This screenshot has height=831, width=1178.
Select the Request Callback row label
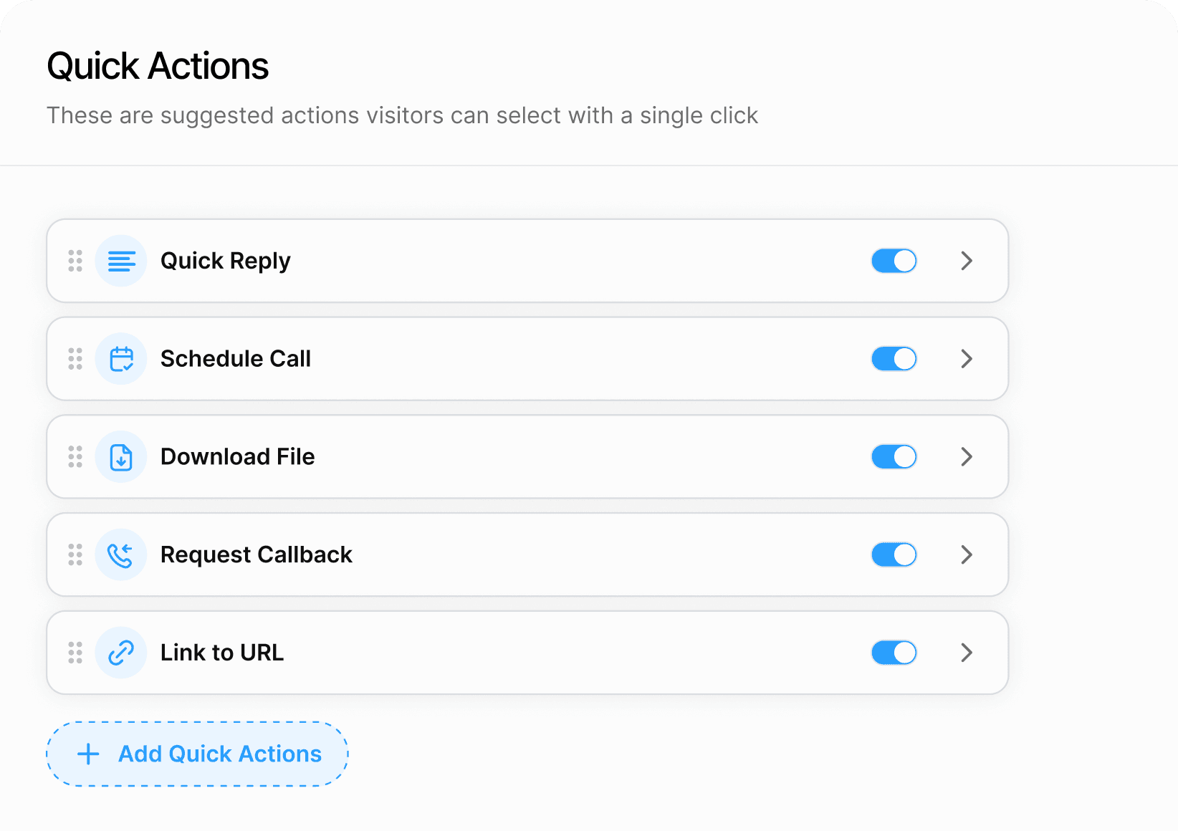coord(257,555)
